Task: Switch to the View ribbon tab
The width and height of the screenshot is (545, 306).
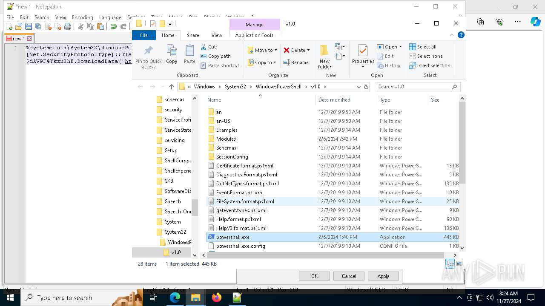Action: pyautogui.click(x=217, y=35)
